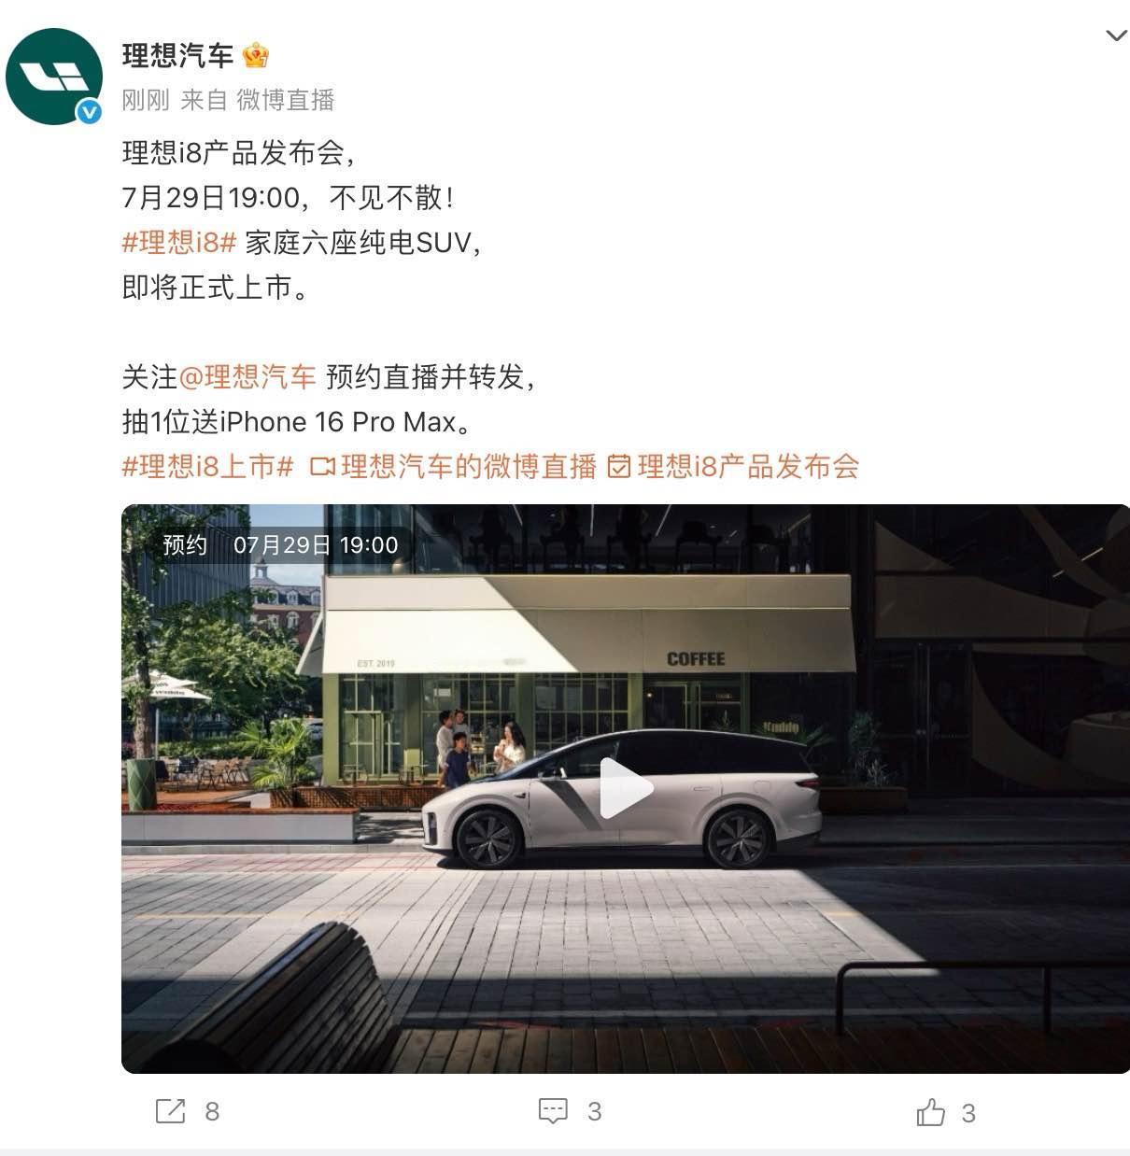Open 理想i8产品发布会 event reservation link

pos(748,467)
